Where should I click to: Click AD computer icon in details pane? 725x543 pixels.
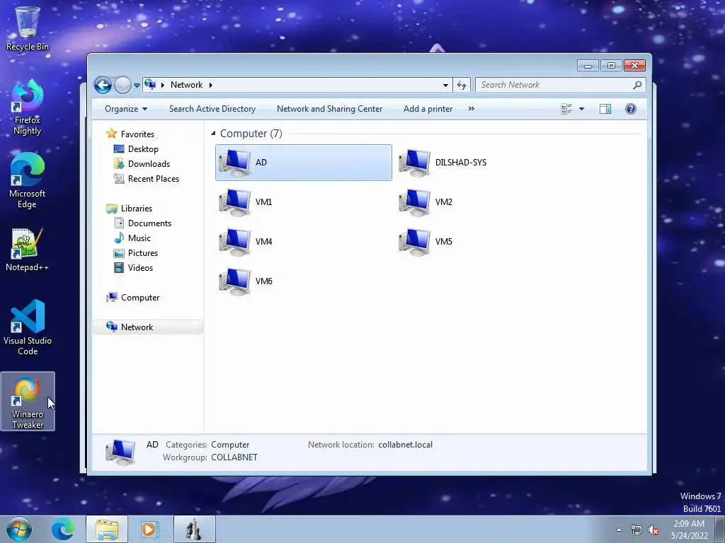(120, 451)
